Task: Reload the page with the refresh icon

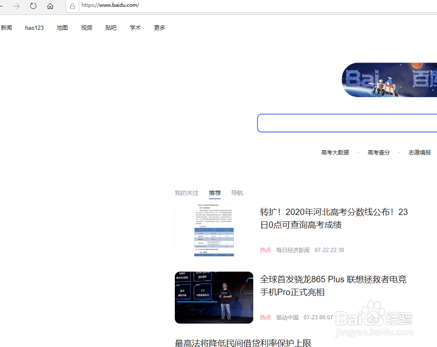Action: point(33,6)
